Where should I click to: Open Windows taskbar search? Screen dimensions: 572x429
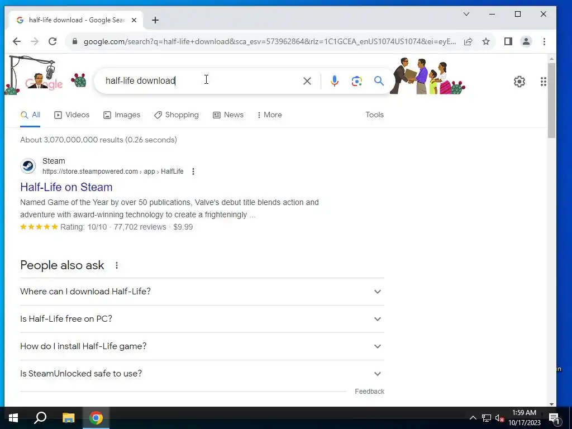pyautogui.click(x=40, y=418)
